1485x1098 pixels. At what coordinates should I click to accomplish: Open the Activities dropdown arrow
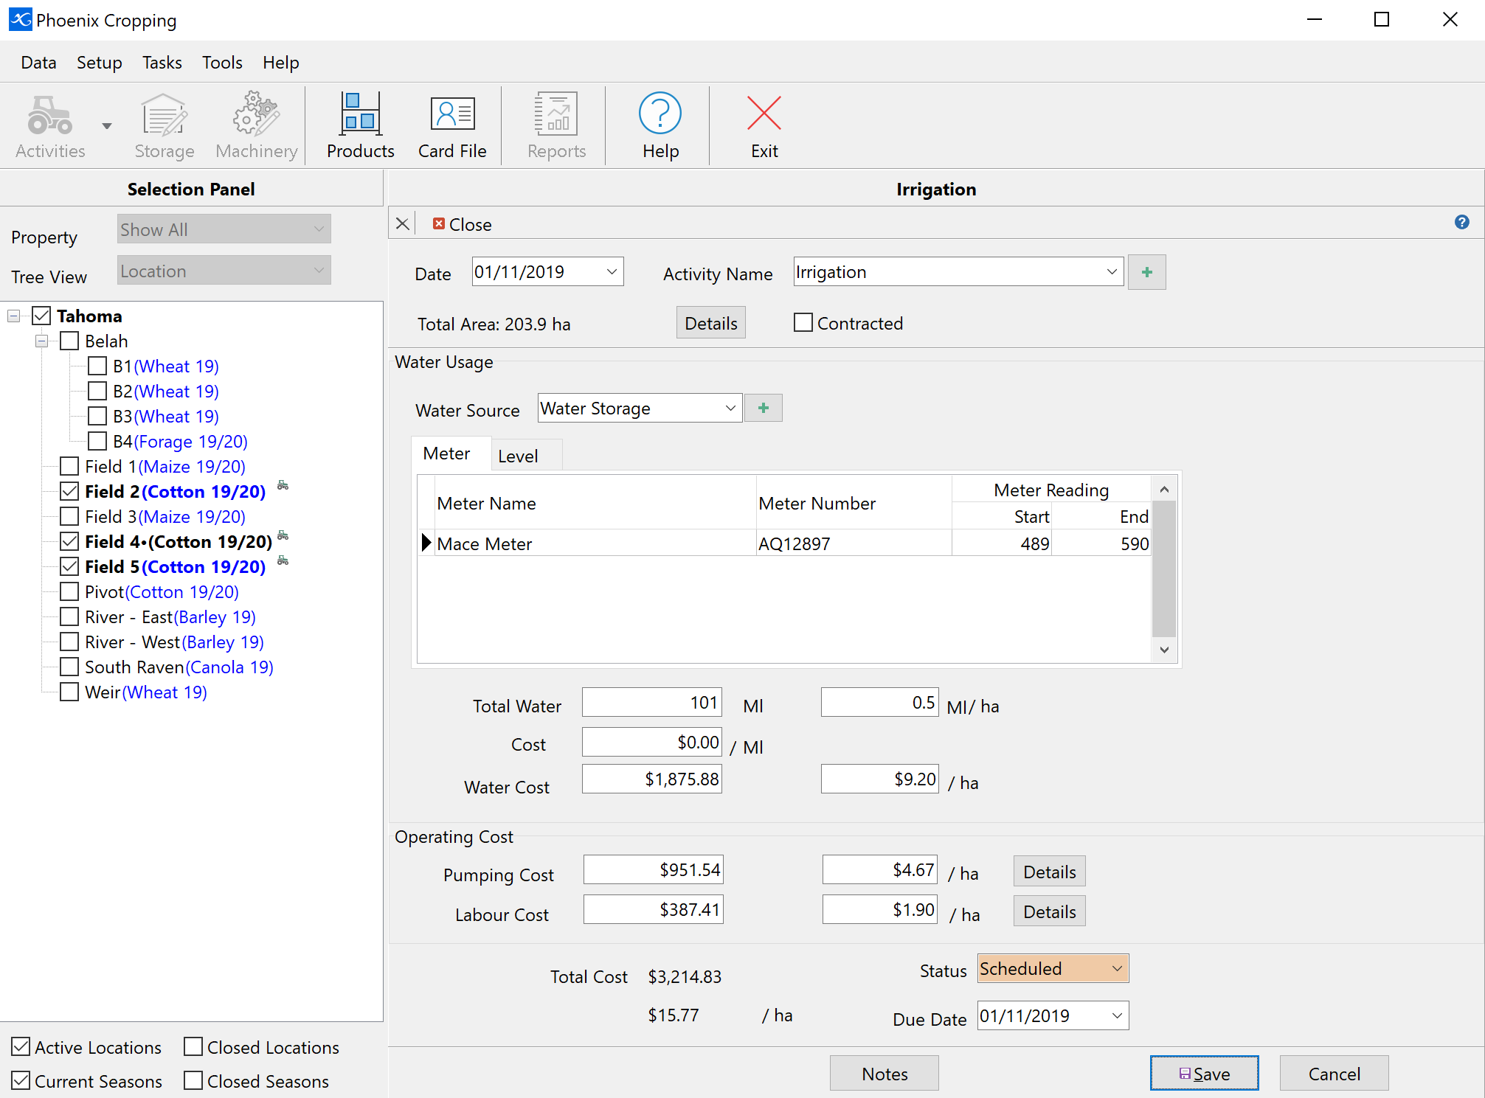pos(107,126)
